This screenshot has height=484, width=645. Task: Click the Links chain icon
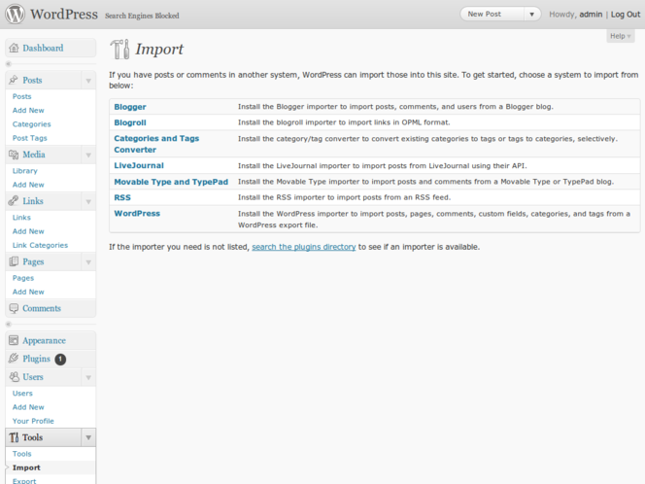(14, 201)
